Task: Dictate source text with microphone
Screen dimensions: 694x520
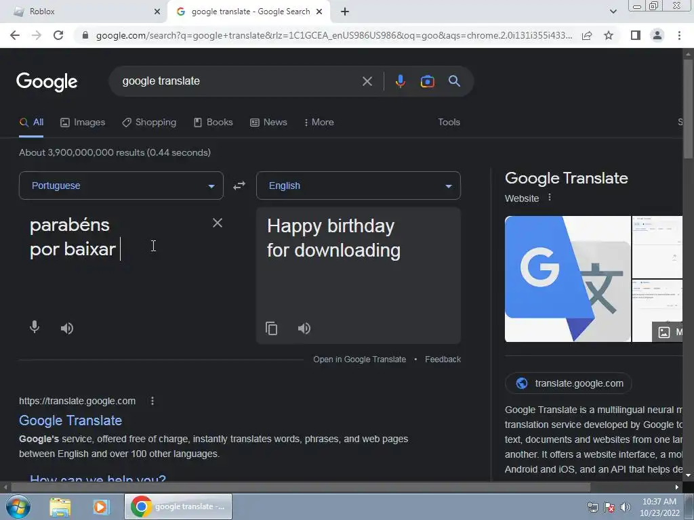Action: tap(35, 327)
